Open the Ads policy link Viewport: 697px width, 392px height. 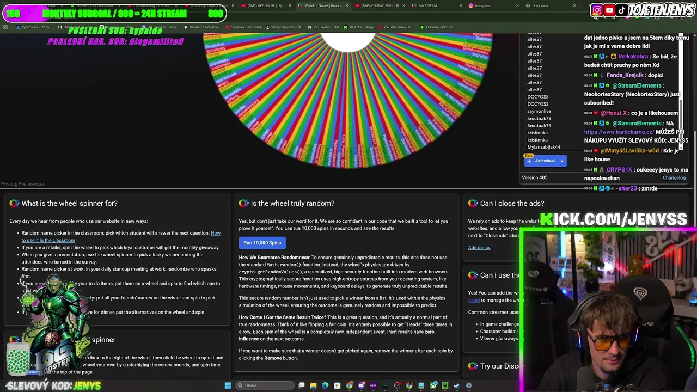click(479, 248)
